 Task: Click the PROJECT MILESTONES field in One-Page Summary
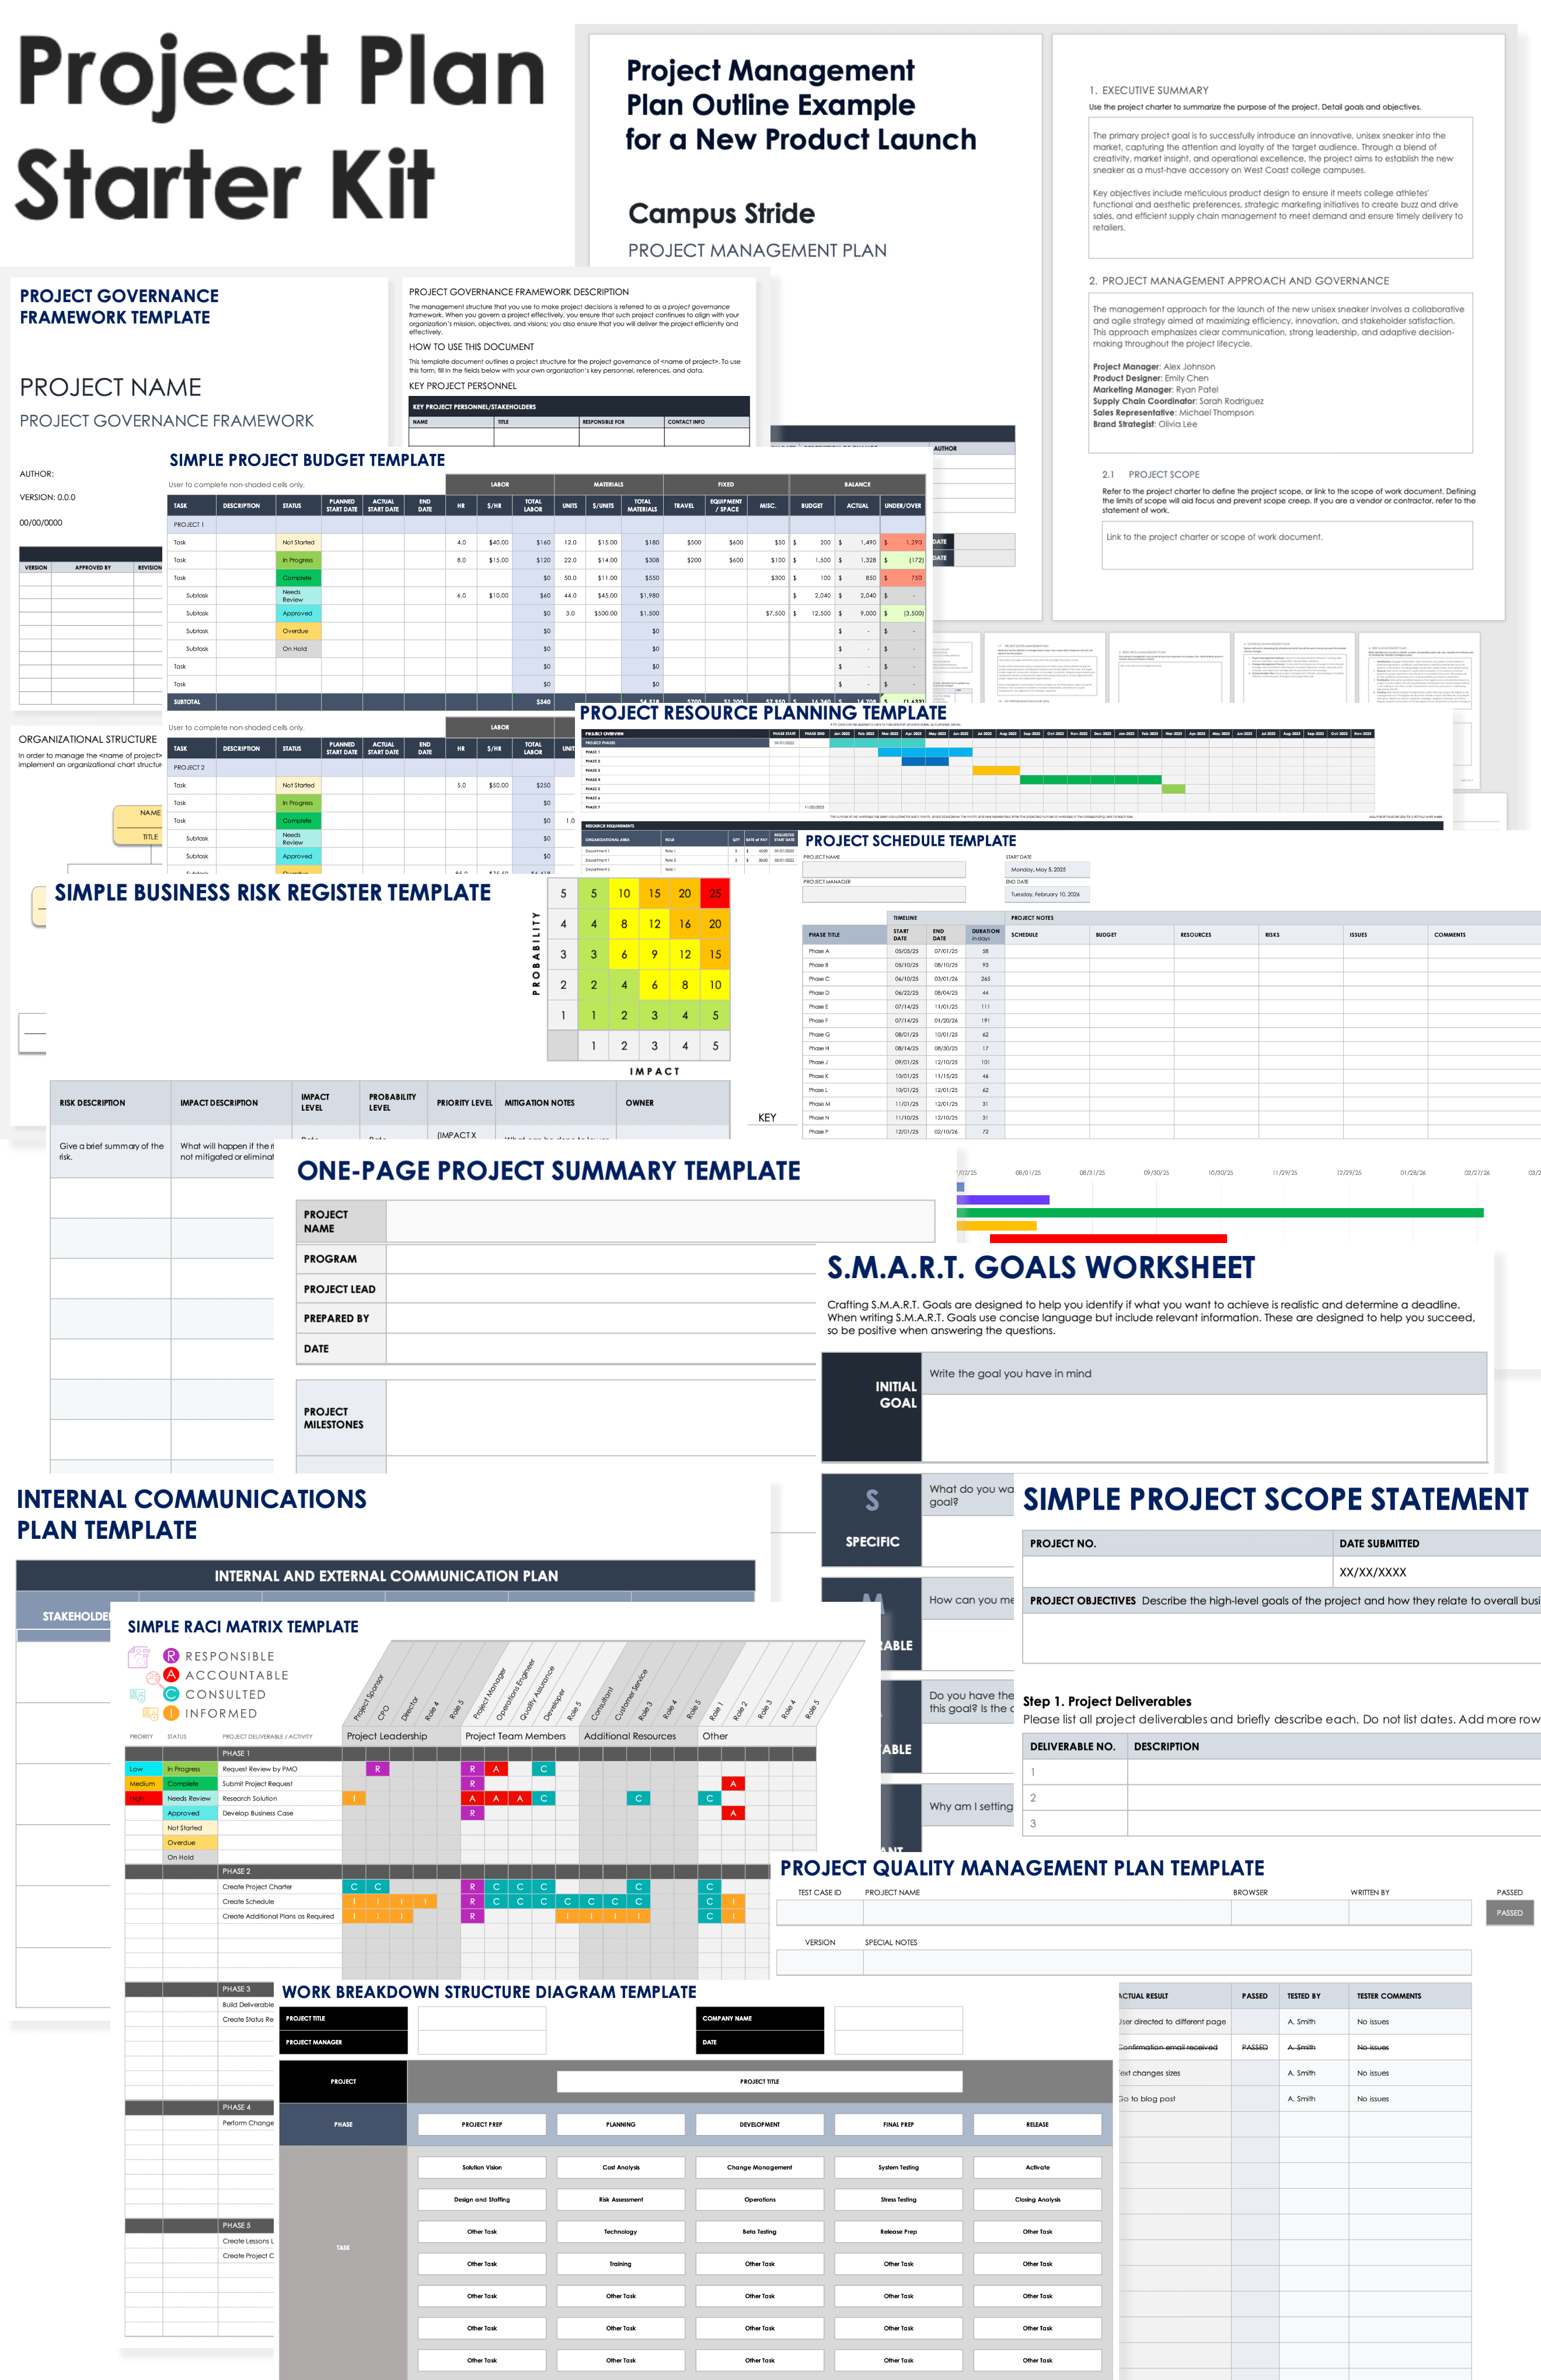[x=601, y=1418]
